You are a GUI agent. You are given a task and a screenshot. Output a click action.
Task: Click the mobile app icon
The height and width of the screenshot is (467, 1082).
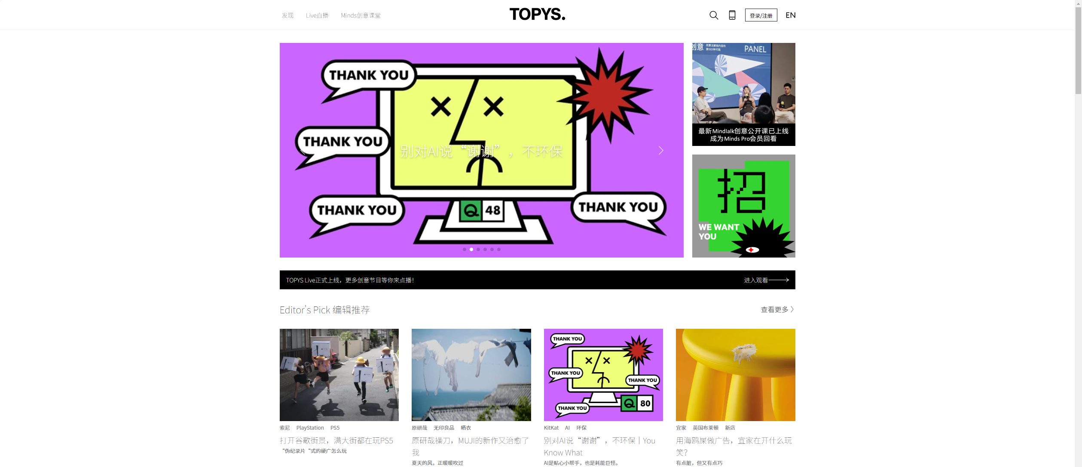(732, 15)
